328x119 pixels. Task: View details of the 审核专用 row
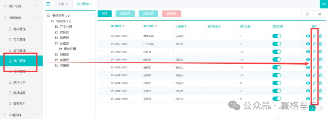pos(308,36)
